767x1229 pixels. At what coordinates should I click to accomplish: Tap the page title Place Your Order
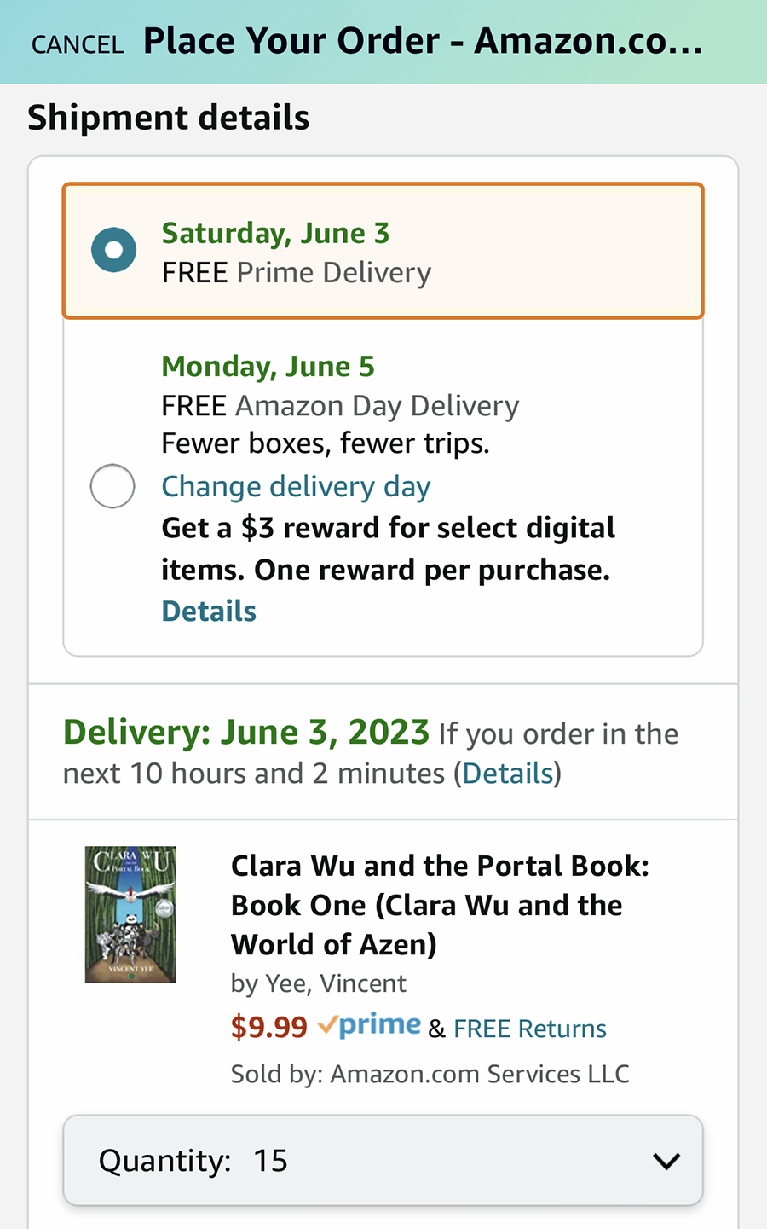(423, 41)
